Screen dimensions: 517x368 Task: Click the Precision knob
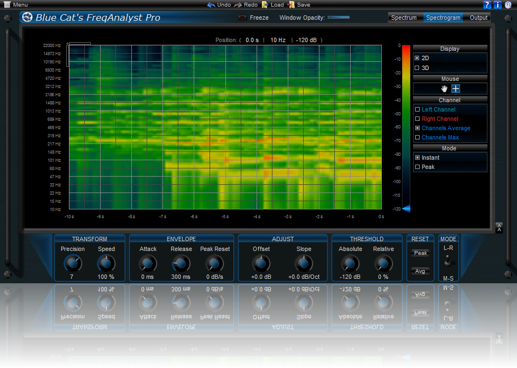coord(73,263)
